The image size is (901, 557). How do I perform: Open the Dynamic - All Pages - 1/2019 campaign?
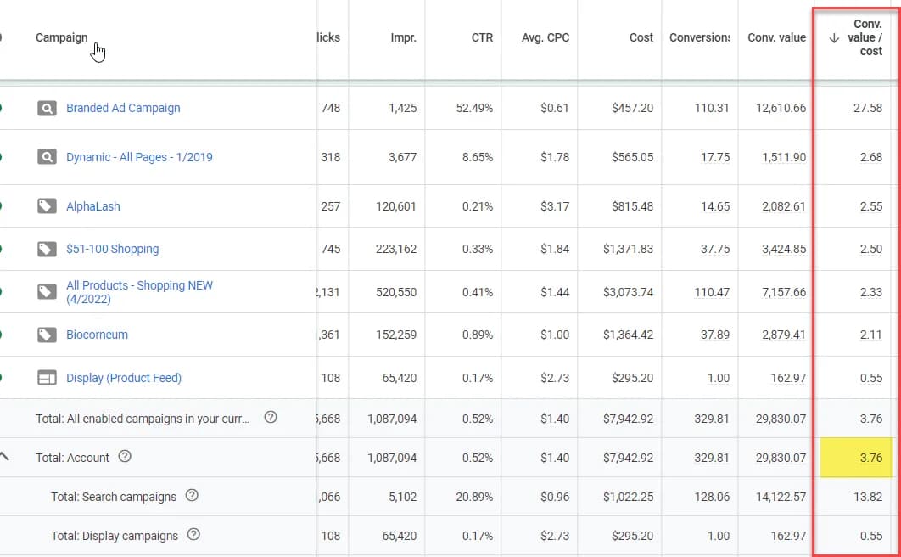(x=139, y=157)
